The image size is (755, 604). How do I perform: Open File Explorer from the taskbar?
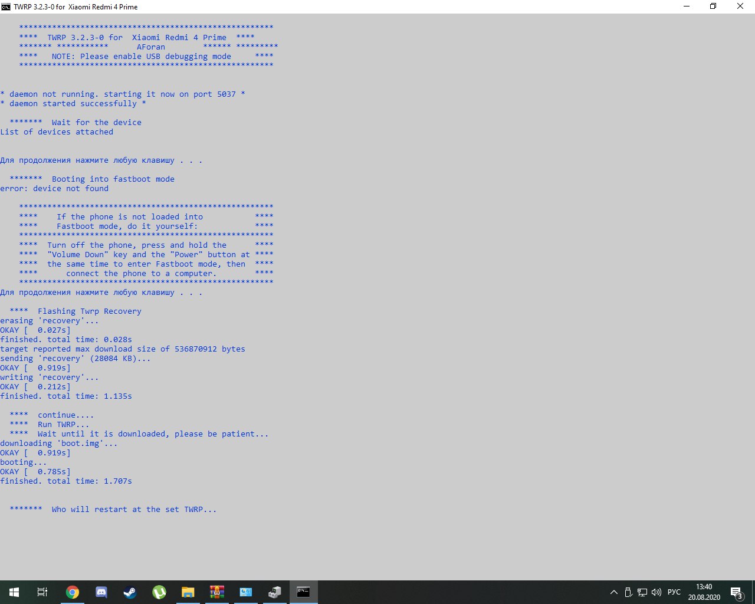[x=188, y=592]
